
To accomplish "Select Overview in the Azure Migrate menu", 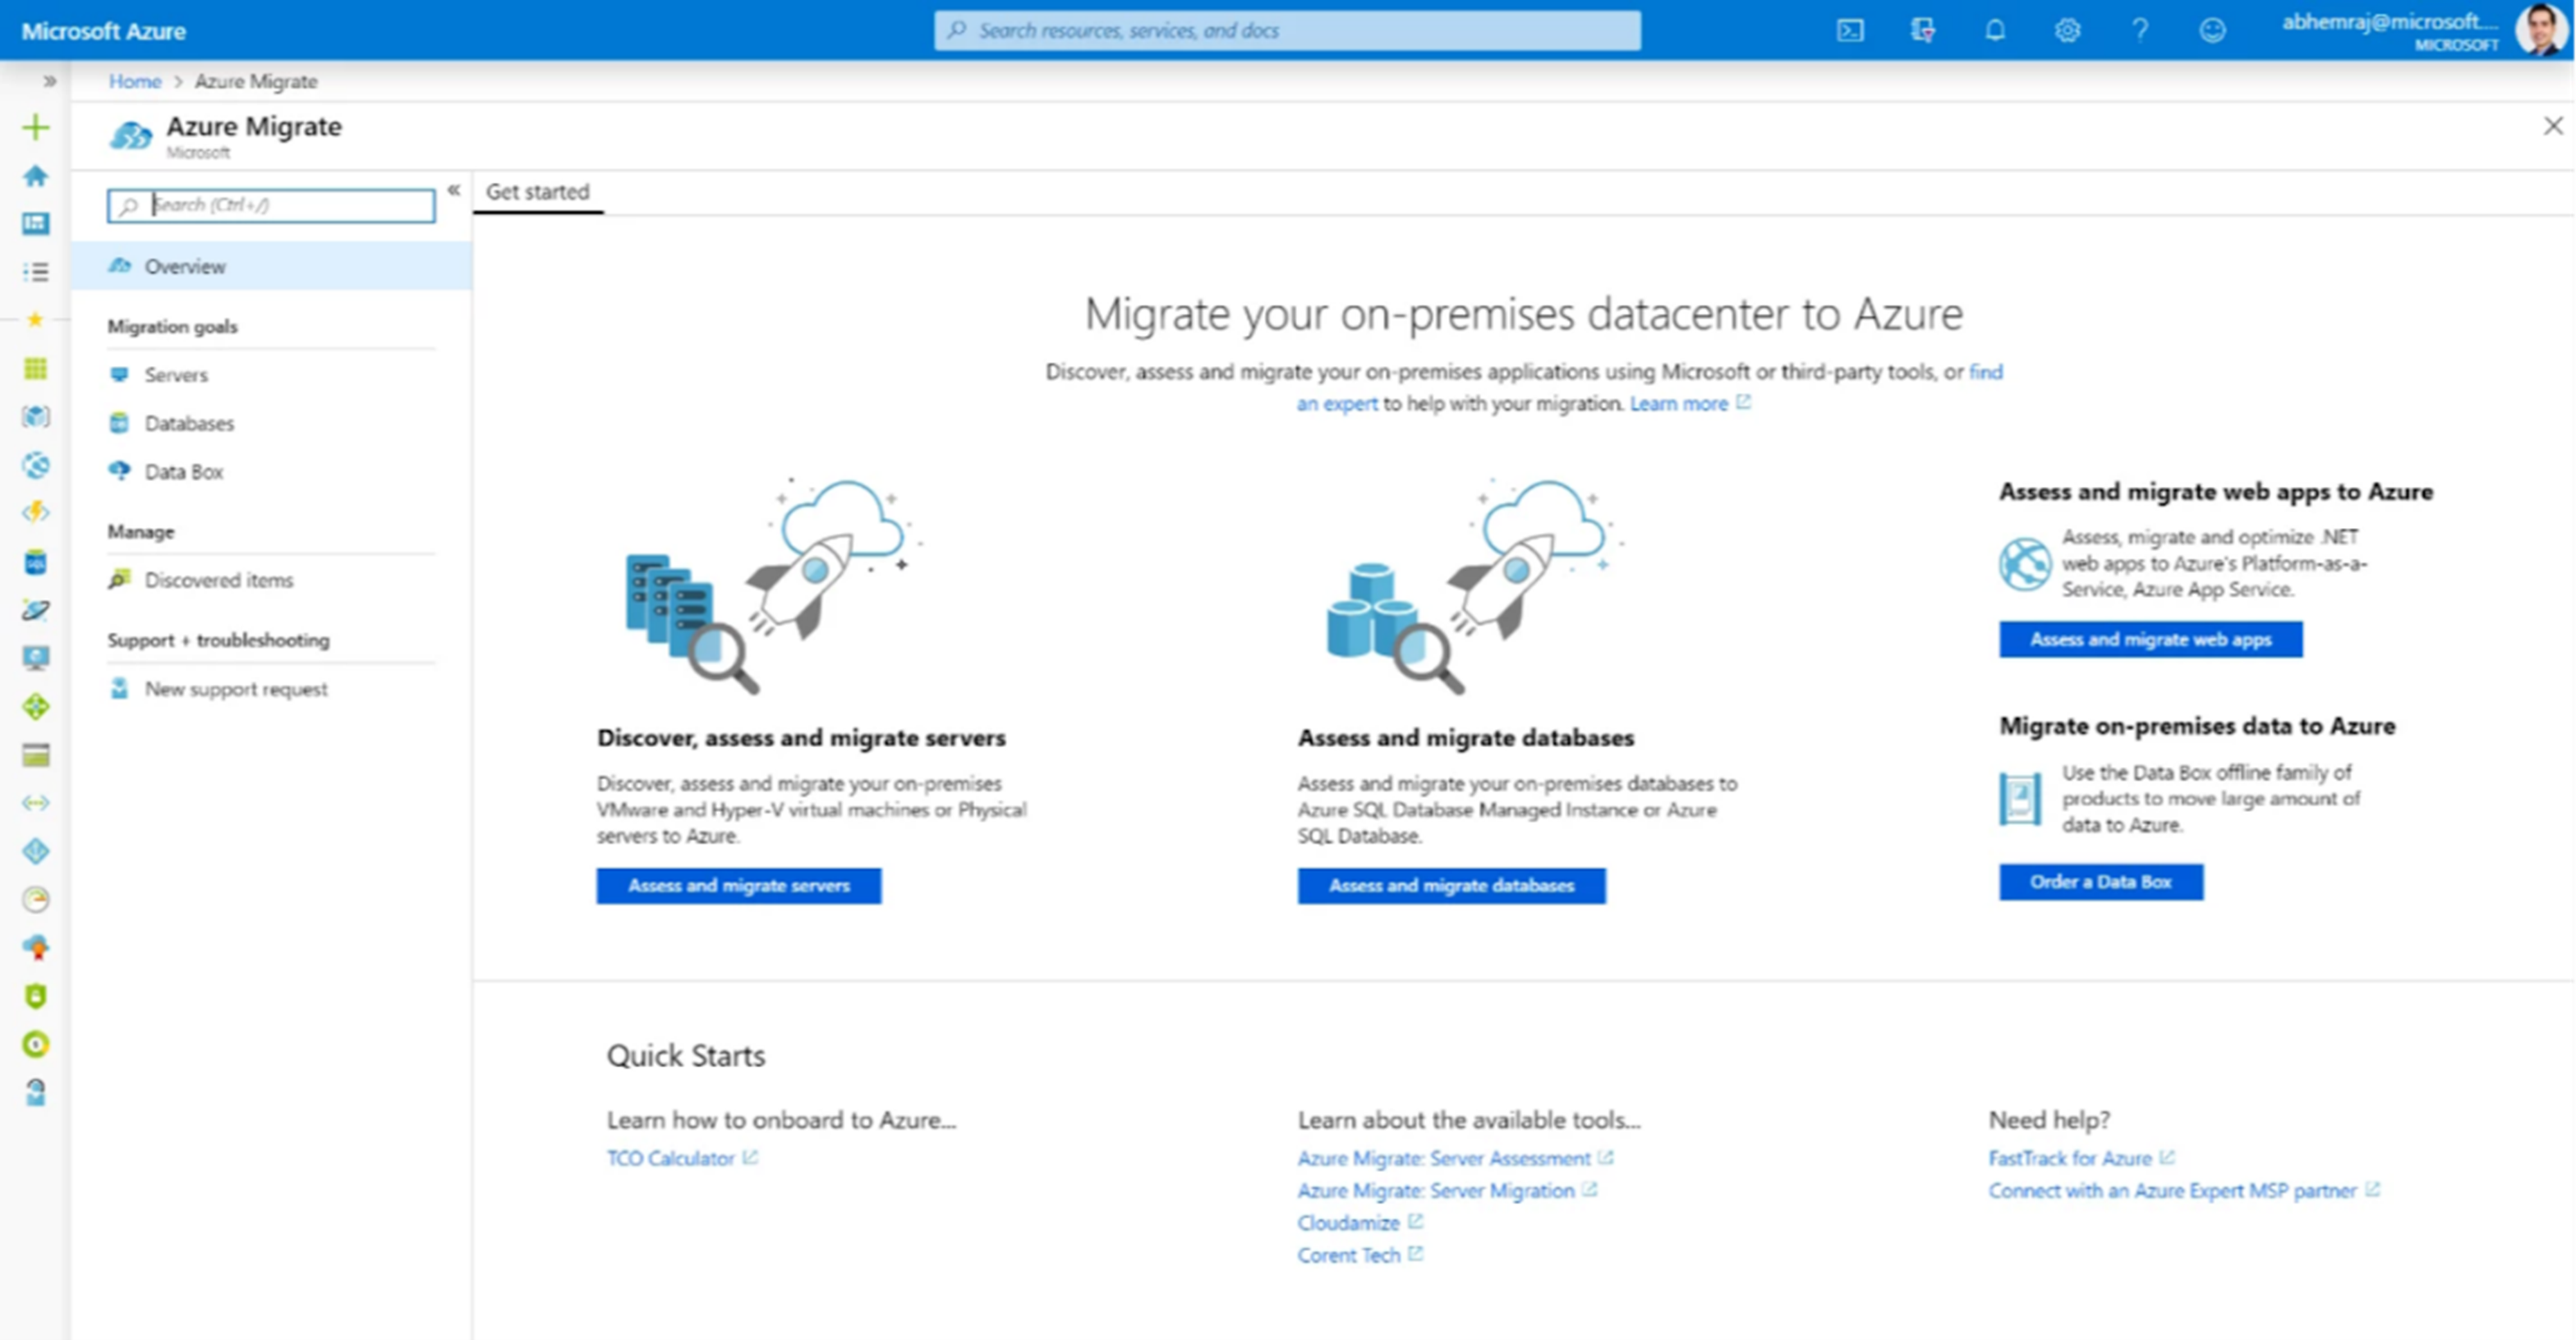I will pyautogui.click(x=185, y=266).
